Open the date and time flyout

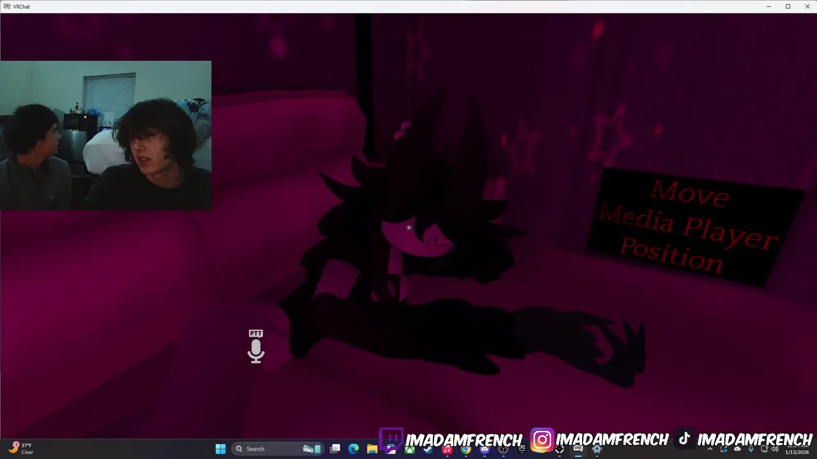[797, 449]
